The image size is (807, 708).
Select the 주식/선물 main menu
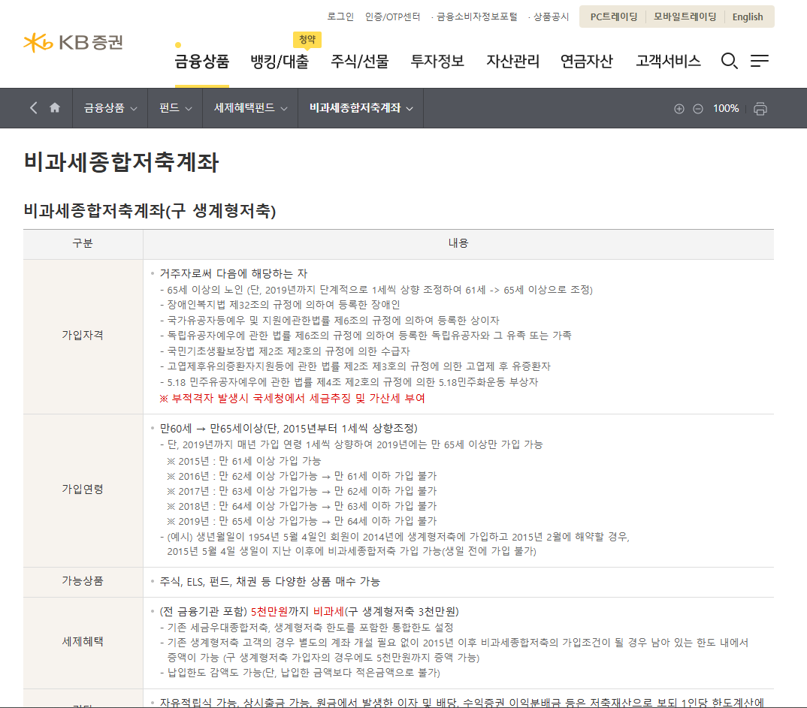[360, 62]
